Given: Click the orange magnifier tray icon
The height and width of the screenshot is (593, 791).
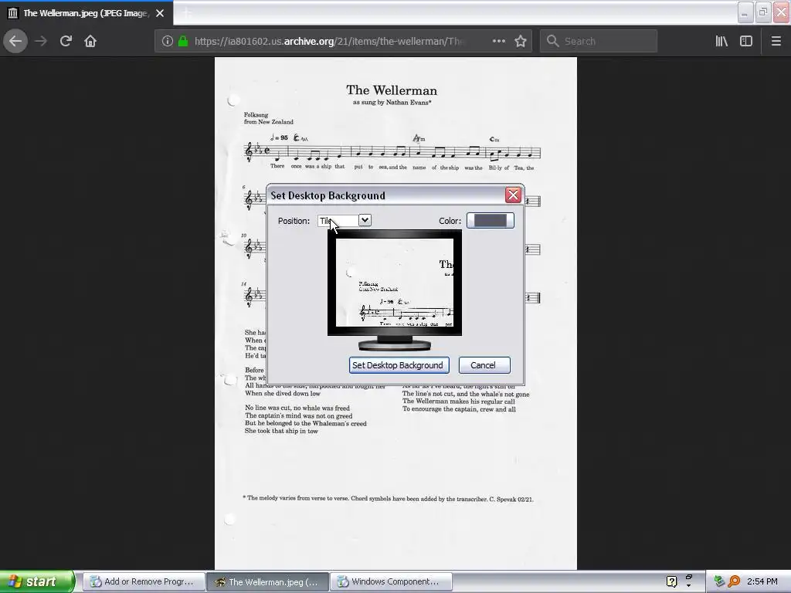Looking at the screenshot, I should tap(734, 581).
